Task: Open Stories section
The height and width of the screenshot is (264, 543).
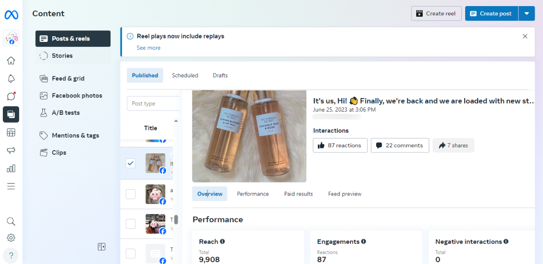Action: 73,56
